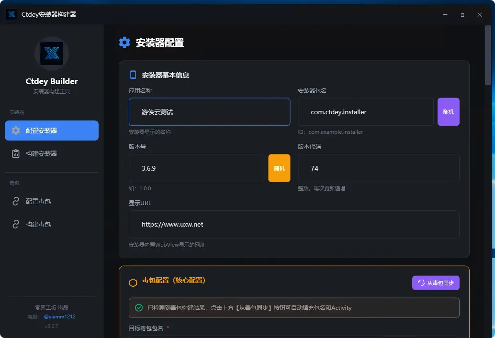Screen dimensions: 495x338
Task: Click orange 随机 button for version number
Action: point(279,168)
